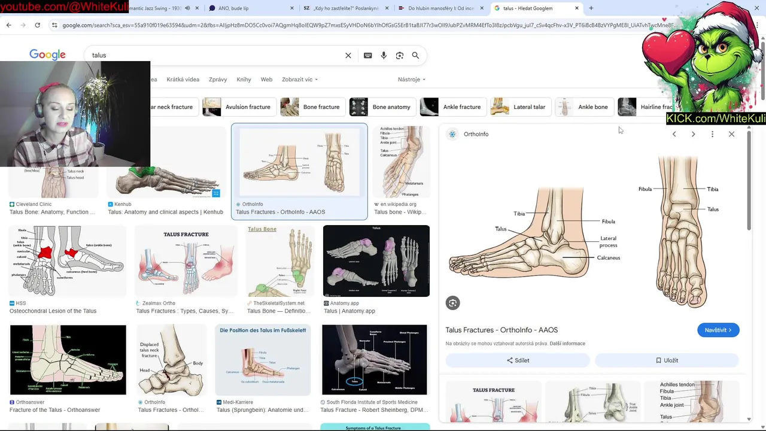Click the Lens search icon on preview image
766x431 pixels.
click(x=452, y=303)
